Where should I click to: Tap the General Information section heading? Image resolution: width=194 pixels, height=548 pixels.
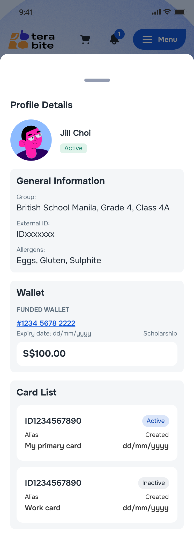61,181
